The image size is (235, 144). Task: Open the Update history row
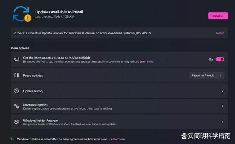[119, 91]
